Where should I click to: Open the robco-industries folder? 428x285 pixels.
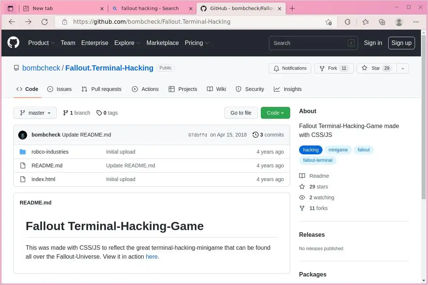[50, 152]
